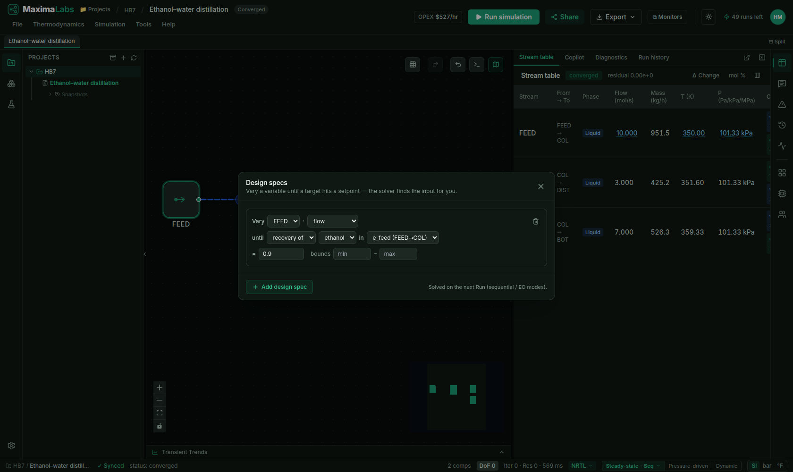Image resolution: width=793 pixels, height=472 pixels.
Task: Toggle mol % composition basis
Action: click(737, 76)
